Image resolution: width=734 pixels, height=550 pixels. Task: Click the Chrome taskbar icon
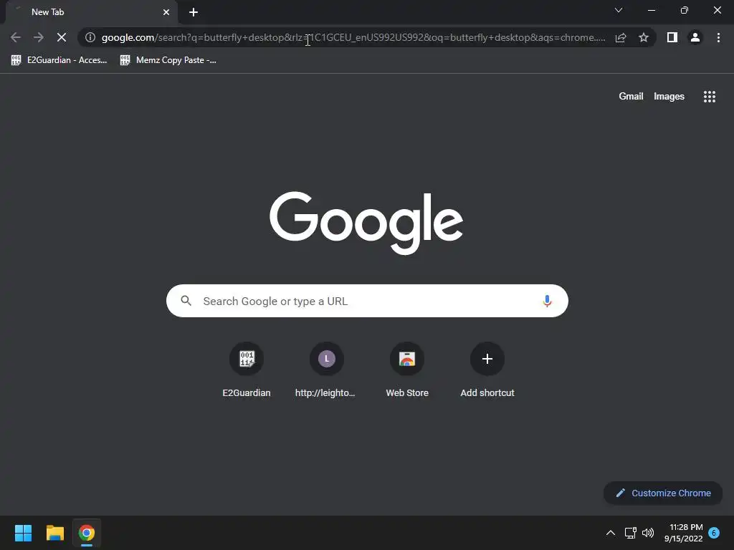click(87, 533)
